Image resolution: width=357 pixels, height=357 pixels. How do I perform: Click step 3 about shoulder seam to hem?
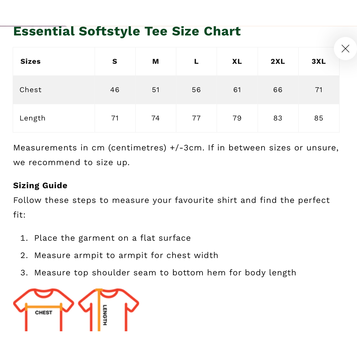pyautogui.click(x=165, y=273)
